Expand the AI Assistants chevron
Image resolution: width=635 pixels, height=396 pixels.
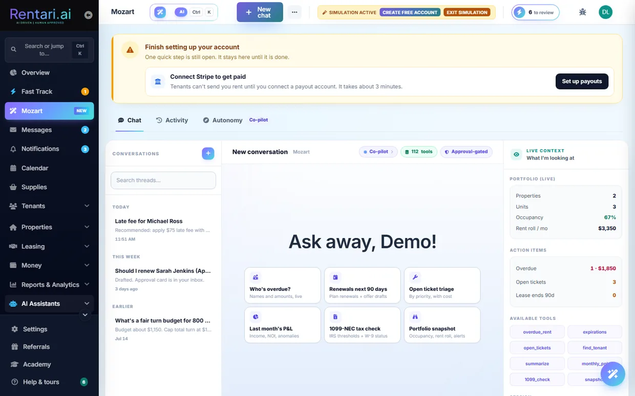(87, 304)
